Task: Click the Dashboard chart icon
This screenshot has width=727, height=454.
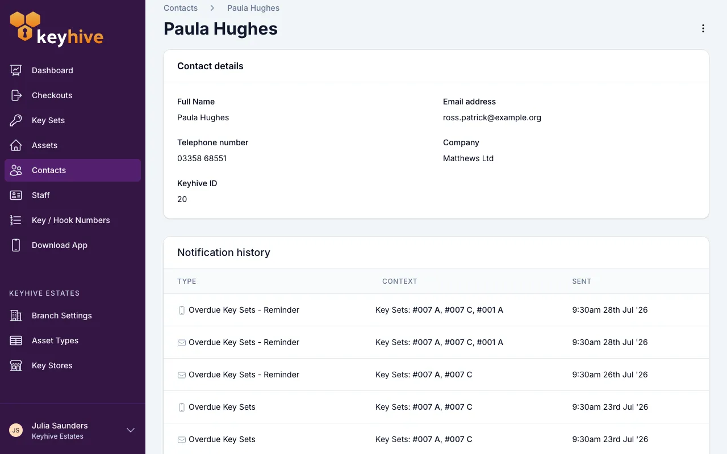Action: [x=16, y=70]
